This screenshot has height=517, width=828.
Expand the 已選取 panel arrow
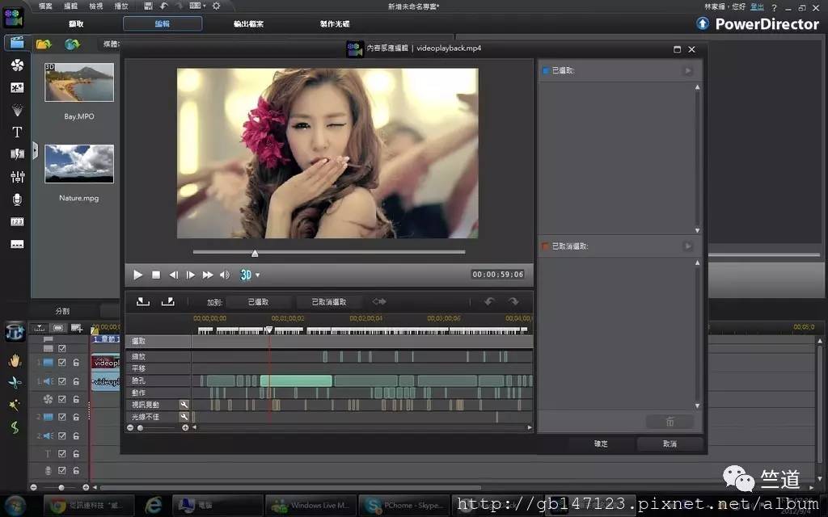tap(688, 71)
